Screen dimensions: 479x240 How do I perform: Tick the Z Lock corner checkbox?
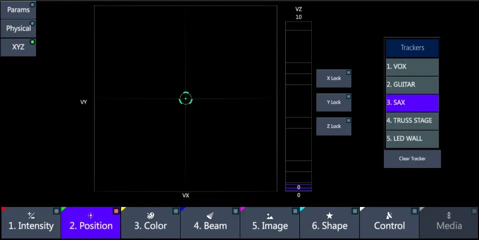pyautogui.click(x=348, y=120)
